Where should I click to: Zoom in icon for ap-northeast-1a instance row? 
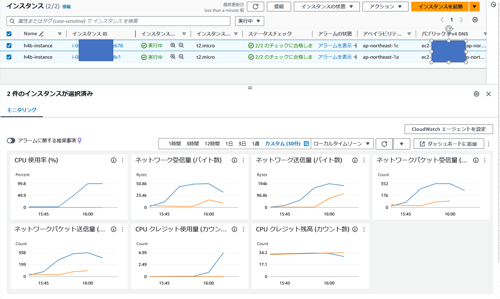(173, 57)
